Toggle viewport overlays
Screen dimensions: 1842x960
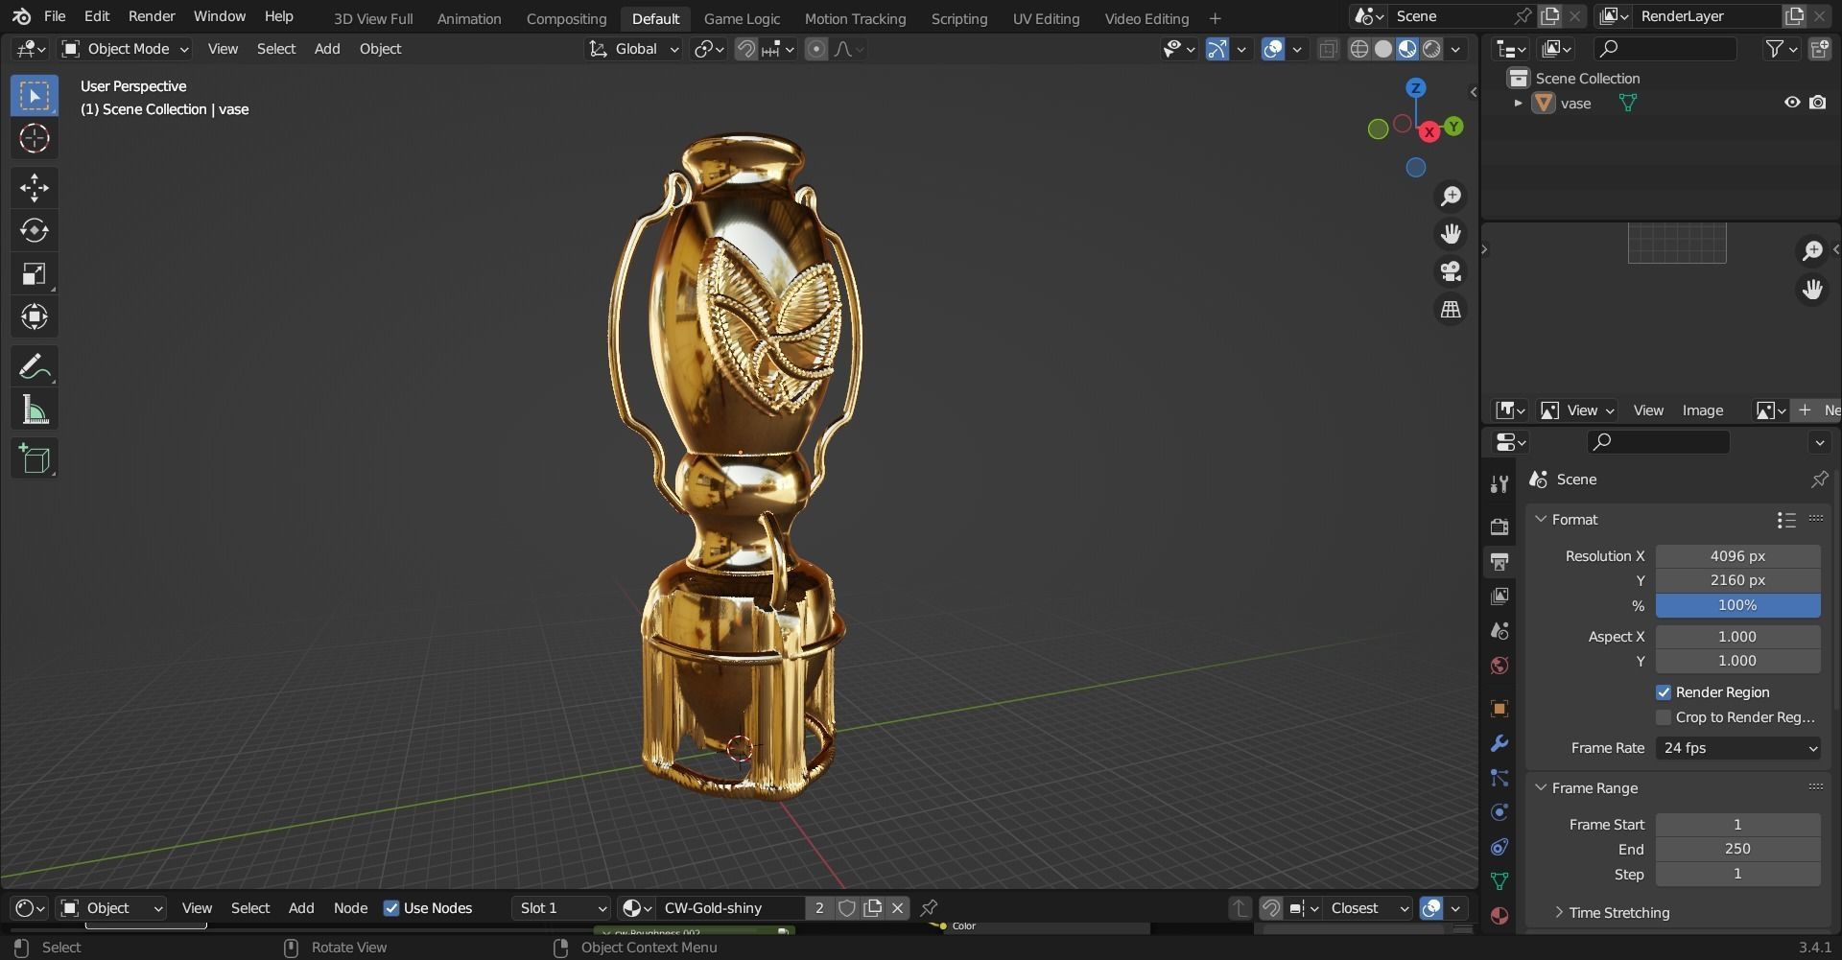[x=1273, y=49]
